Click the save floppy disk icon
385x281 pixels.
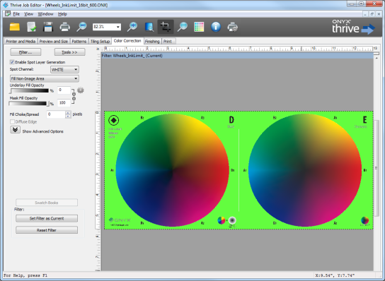[48, 27]
